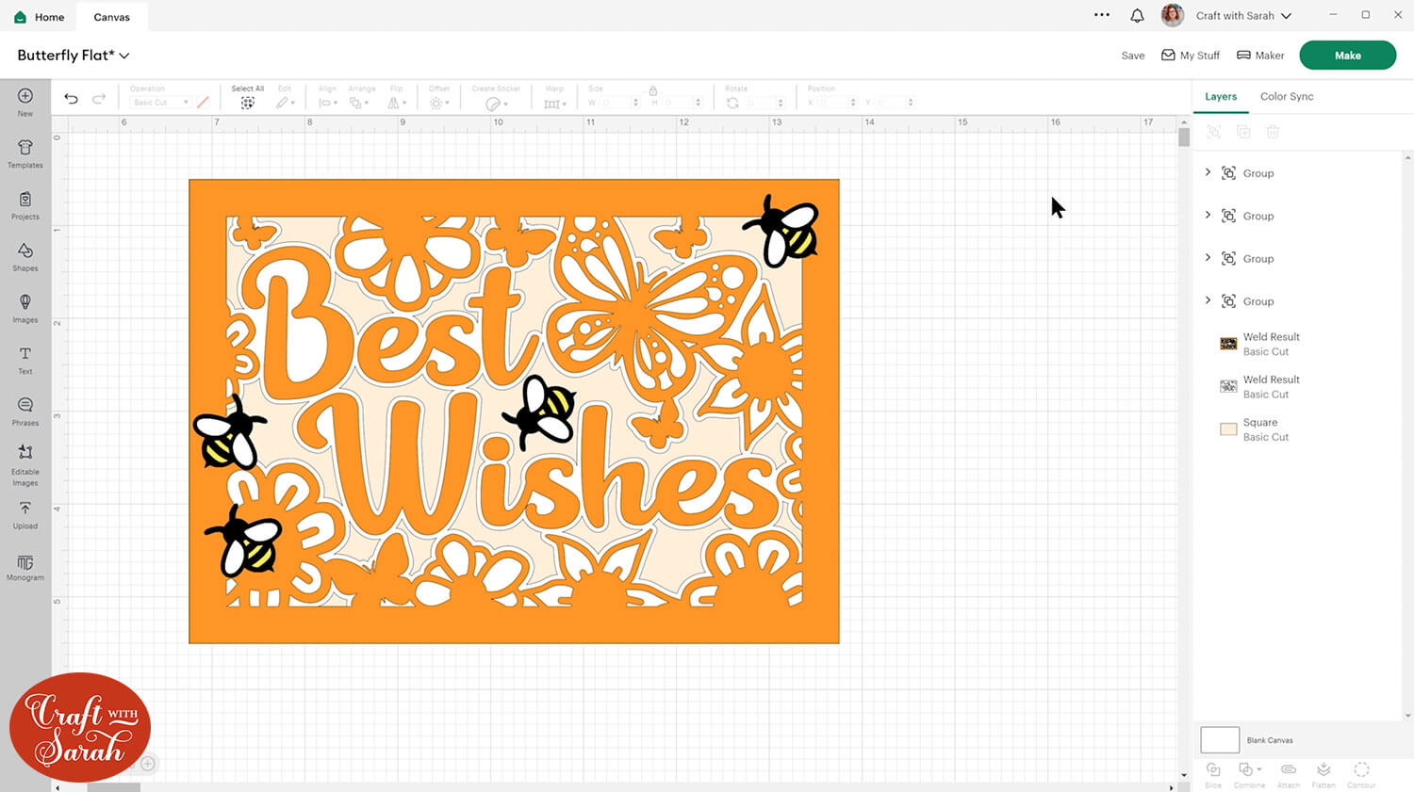Open the three-dot more options menu

click(x=1102, y=15)
